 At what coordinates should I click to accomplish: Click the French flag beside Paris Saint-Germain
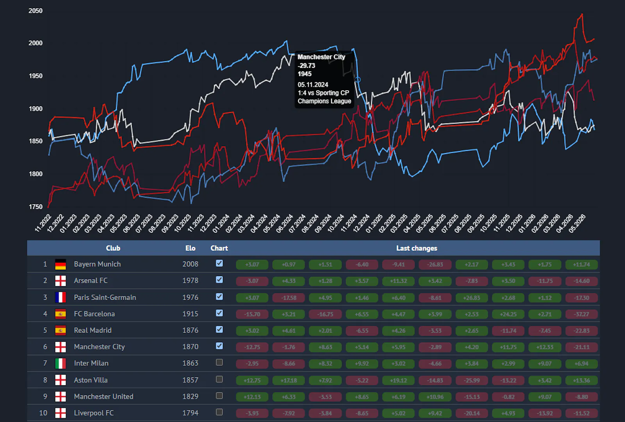(61, 297)
